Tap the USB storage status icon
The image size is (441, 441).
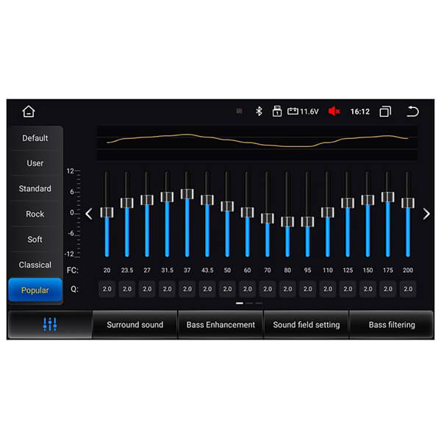click(x=277, y=112)
